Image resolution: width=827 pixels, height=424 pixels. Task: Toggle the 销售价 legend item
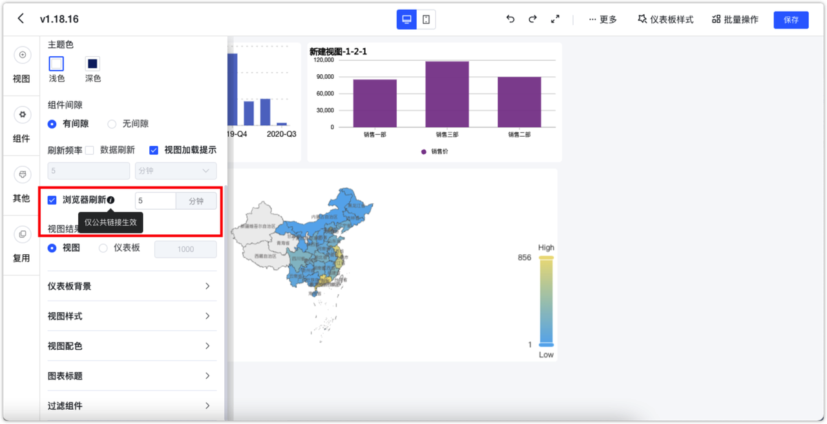point(435,152)
